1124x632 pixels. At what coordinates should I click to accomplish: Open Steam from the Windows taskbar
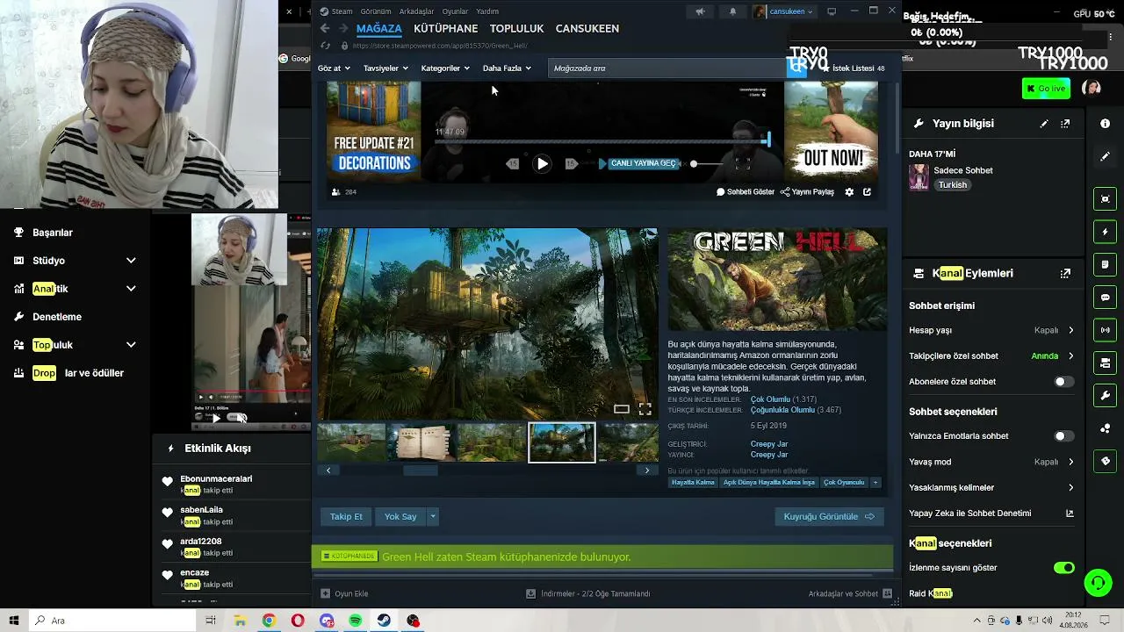384,621
